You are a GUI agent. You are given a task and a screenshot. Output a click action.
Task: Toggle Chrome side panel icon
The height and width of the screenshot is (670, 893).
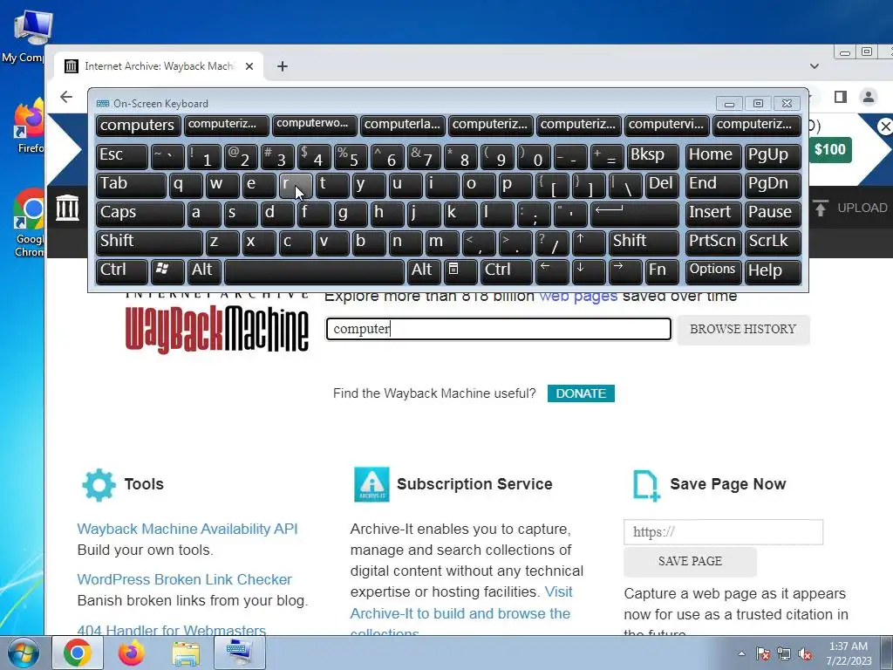click(840, 97)
